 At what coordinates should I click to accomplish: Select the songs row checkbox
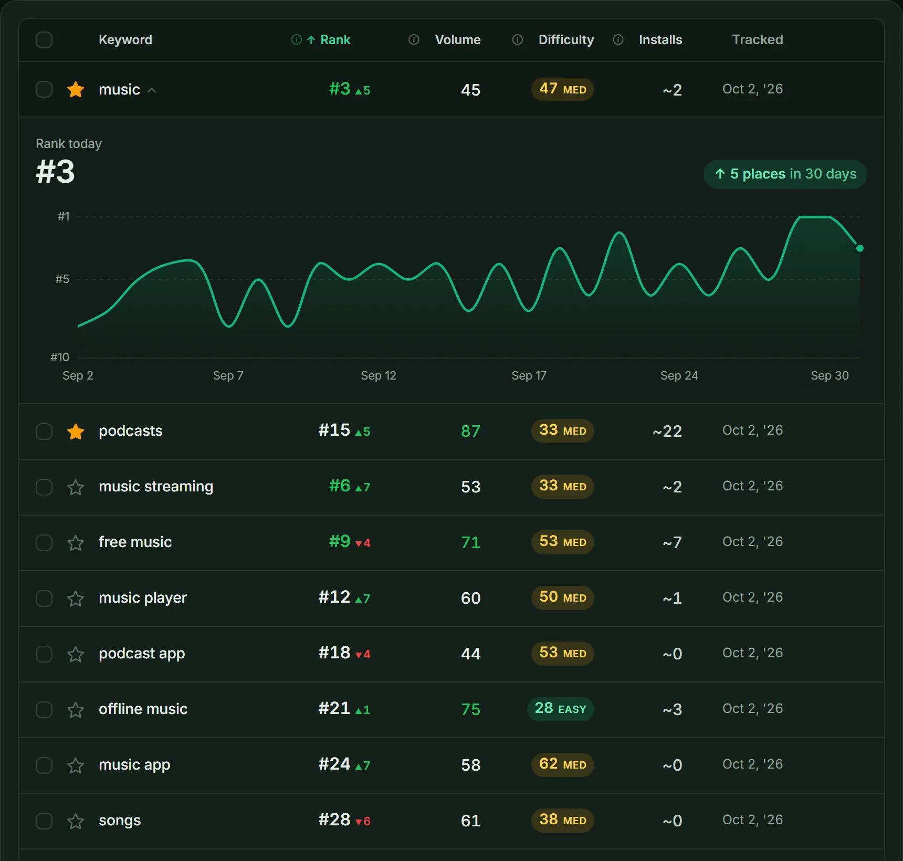click(44, 821)
